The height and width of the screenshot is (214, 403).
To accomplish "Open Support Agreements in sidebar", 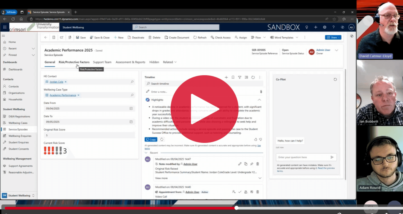I will point(20,166).
